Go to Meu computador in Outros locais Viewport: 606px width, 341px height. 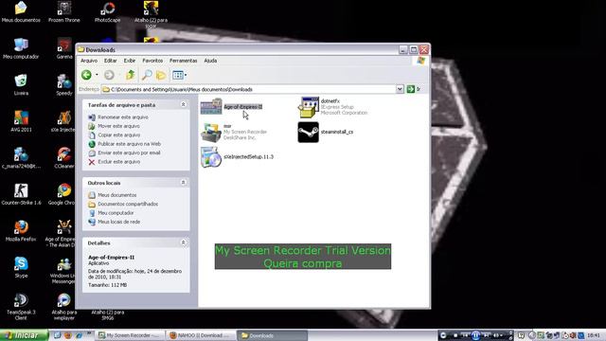point(116,213)
